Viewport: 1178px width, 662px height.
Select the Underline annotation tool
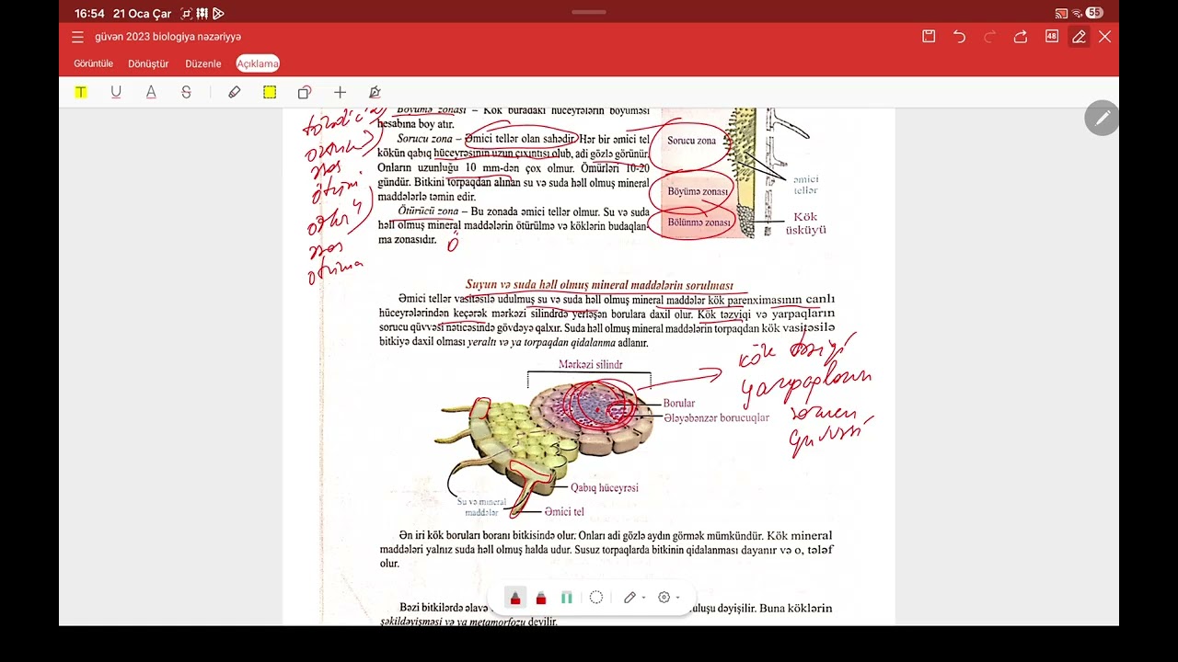(x=116, y=92)
